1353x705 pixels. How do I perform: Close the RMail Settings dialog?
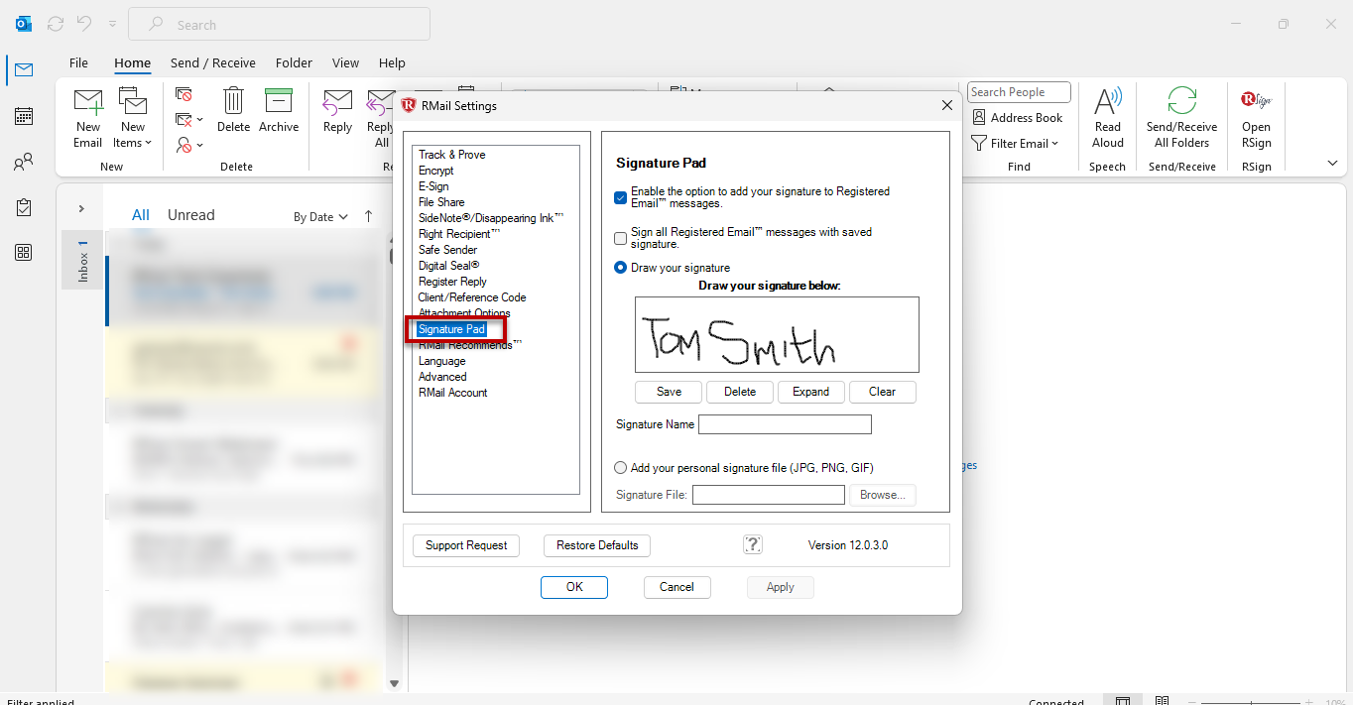click(x=946, y=105)
